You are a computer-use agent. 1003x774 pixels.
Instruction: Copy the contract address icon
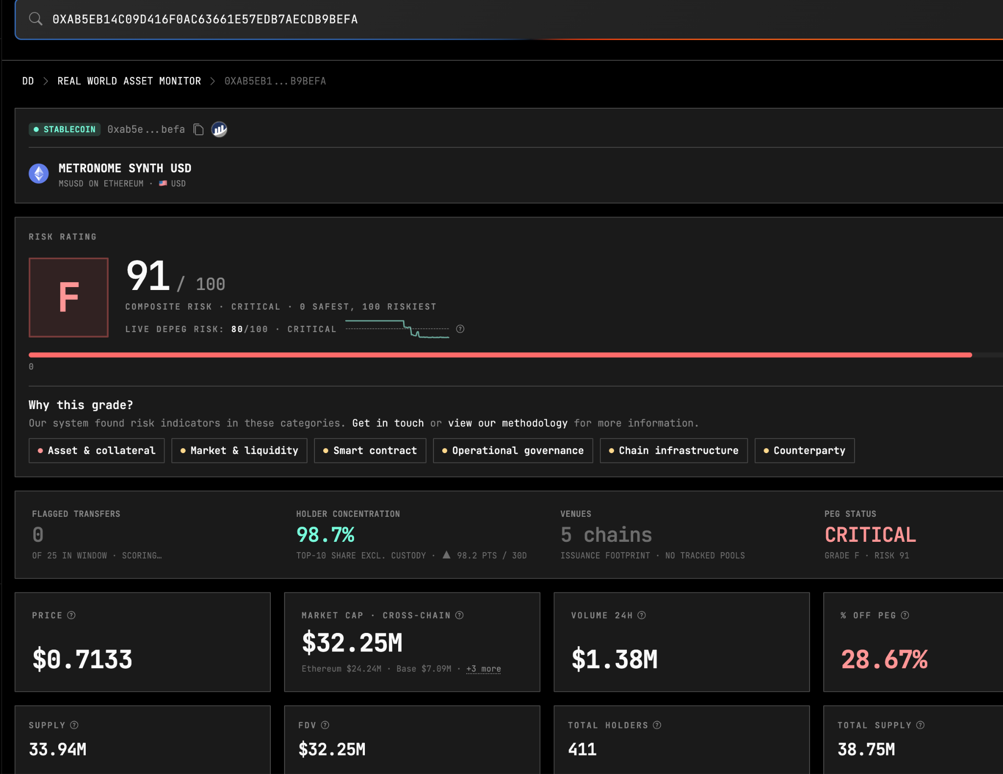tap(198, 129)
